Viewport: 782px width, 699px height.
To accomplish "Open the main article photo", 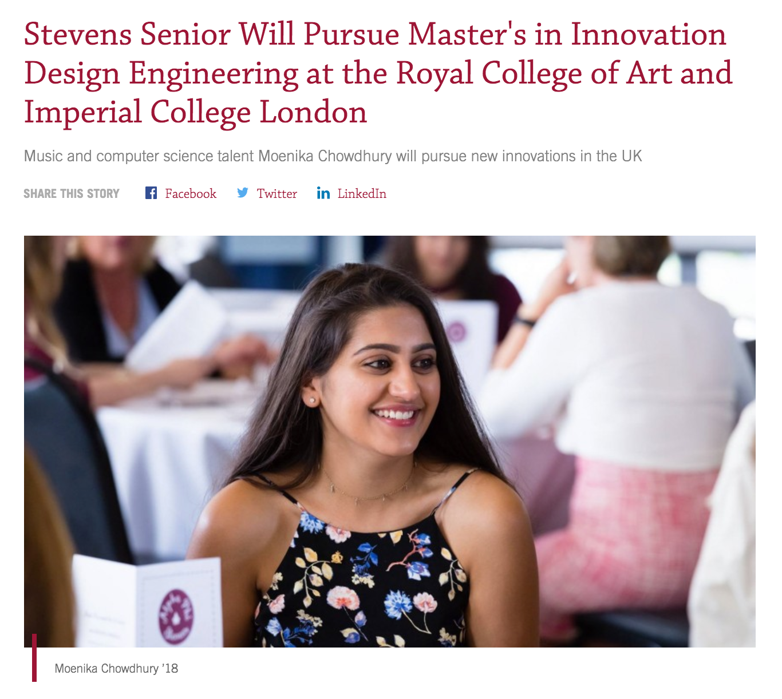I will tap(390, 442).
